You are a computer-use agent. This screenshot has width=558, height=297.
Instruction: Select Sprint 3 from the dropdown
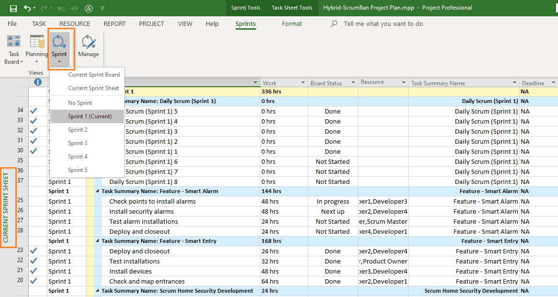tap(78, 143)
